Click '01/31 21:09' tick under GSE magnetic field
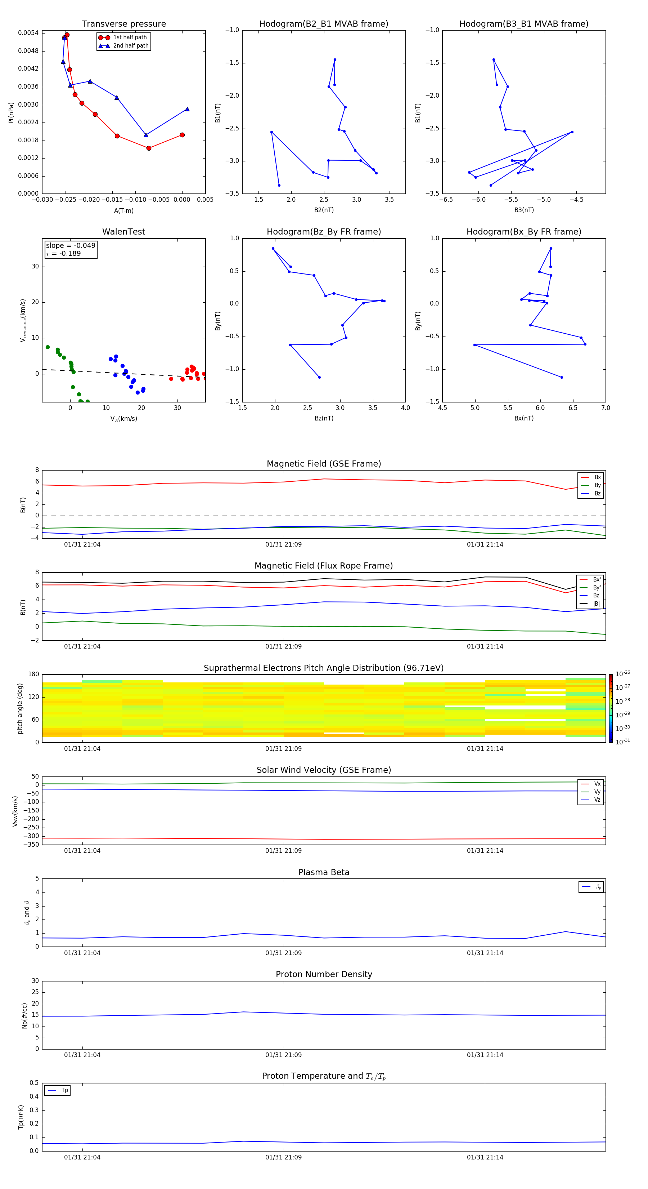This screenshot has width=648, height=1189. [283, 545]
